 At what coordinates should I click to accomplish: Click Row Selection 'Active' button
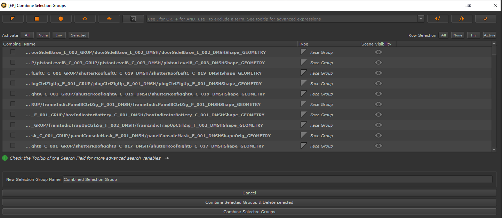(489, 35)
